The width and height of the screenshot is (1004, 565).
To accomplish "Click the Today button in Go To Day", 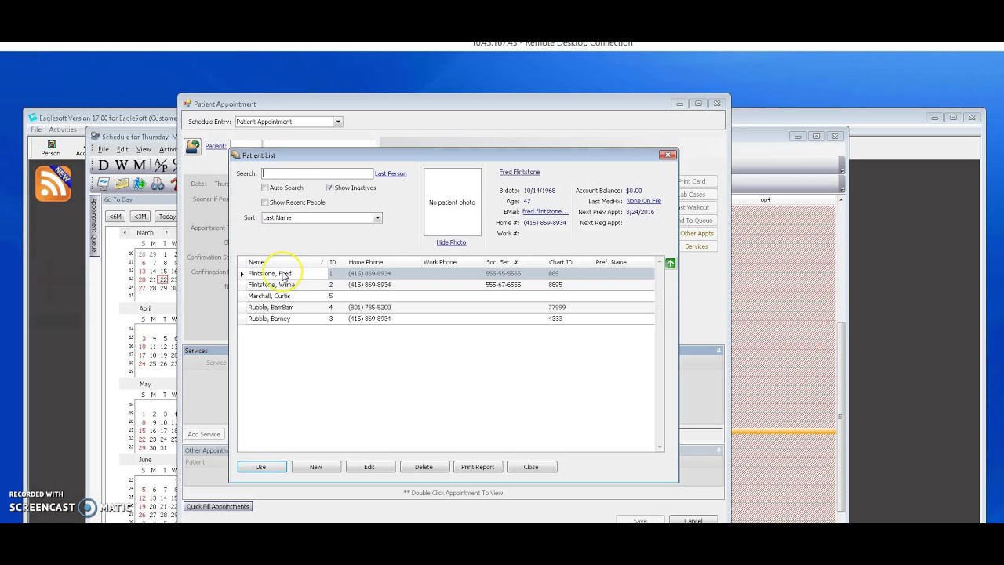I will point(167,217).
